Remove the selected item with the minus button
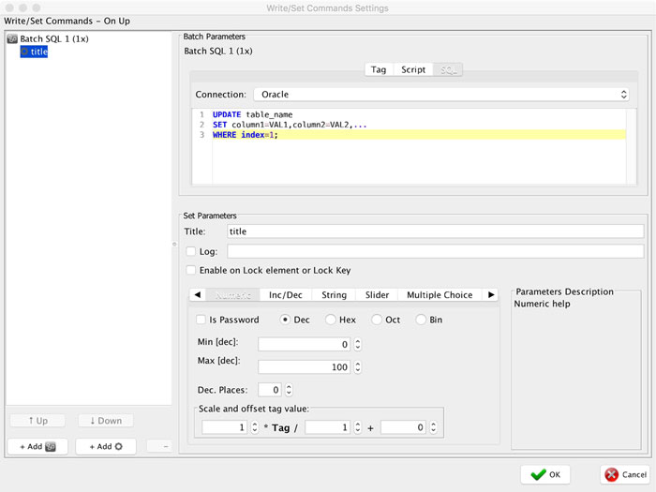Viewport: 656px width, 492px height. pyautogui.click(x=160, y=446)
